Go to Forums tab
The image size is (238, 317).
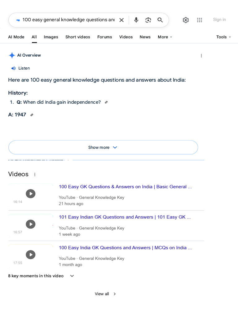[x=105, y=37]
